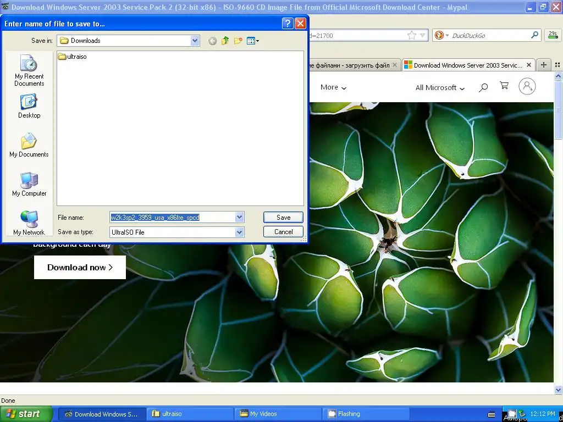563x422 pixels.
Task: Switch to My Videos taskbar window
Action: point(278,414)
